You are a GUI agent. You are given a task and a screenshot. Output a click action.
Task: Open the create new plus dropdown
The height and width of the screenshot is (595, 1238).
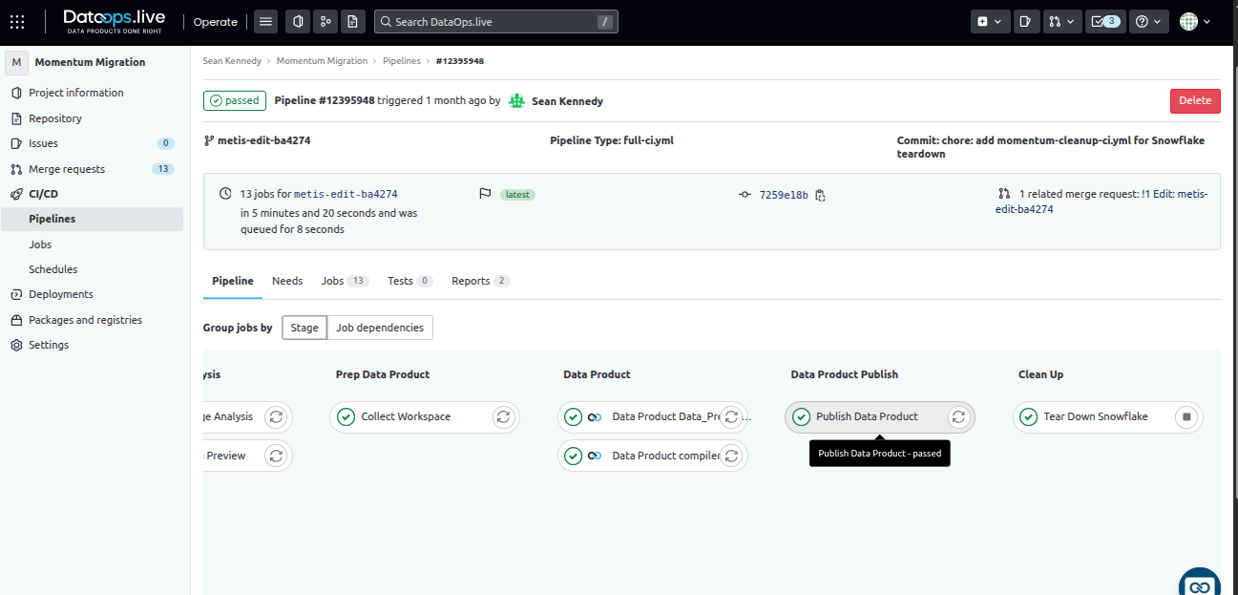tap(989, 21)
